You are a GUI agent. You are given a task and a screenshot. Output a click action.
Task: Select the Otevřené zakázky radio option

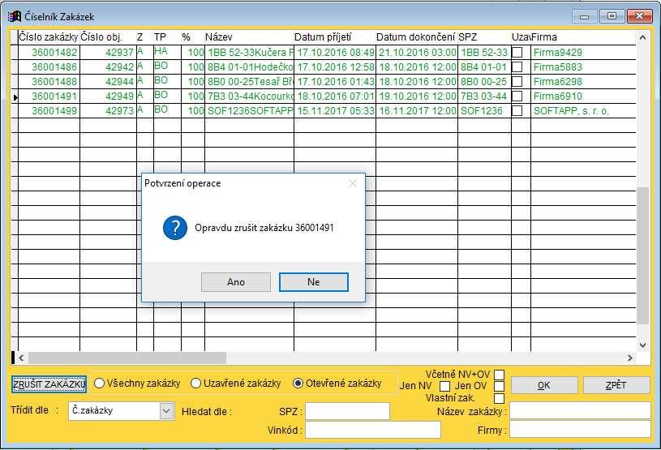[x=298, y=383]
